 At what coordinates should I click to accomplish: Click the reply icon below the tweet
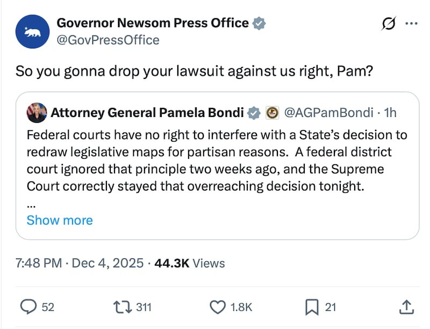coord(28,306)
